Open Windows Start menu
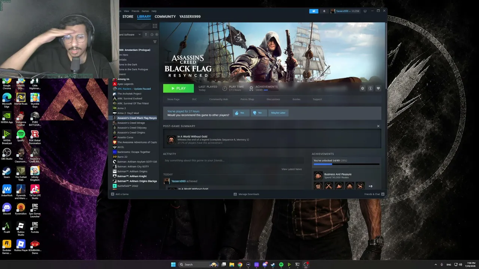Viewport: 479px width, 269px height. pyautogui.click(x=173, y=265)
